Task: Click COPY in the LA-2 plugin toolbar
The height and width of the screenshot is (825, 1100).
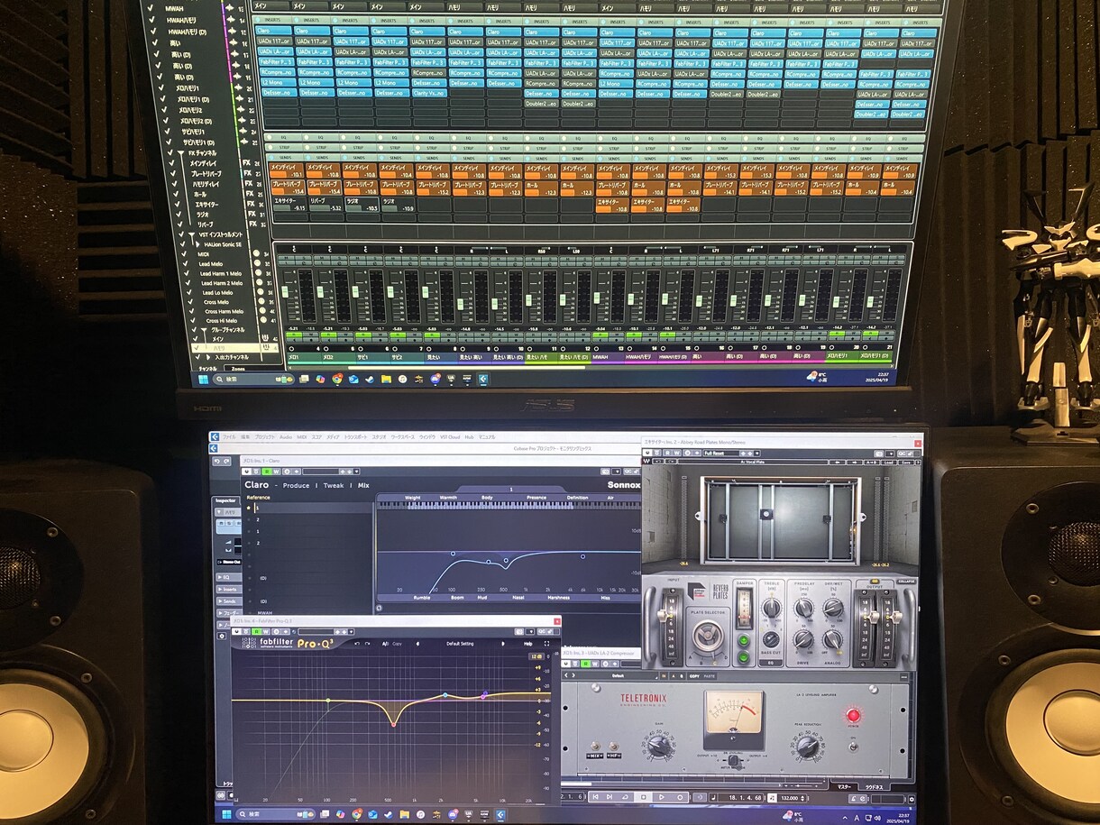Action: [694, 676]
